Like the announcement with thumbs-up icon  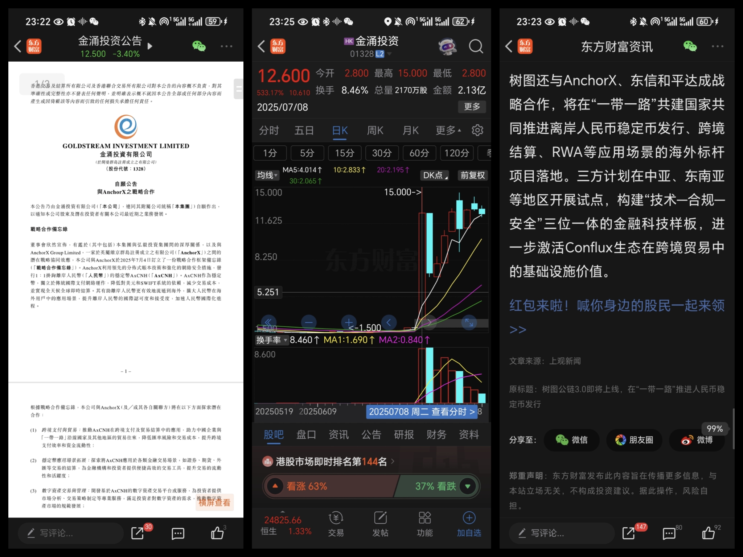tap(217, 533)
